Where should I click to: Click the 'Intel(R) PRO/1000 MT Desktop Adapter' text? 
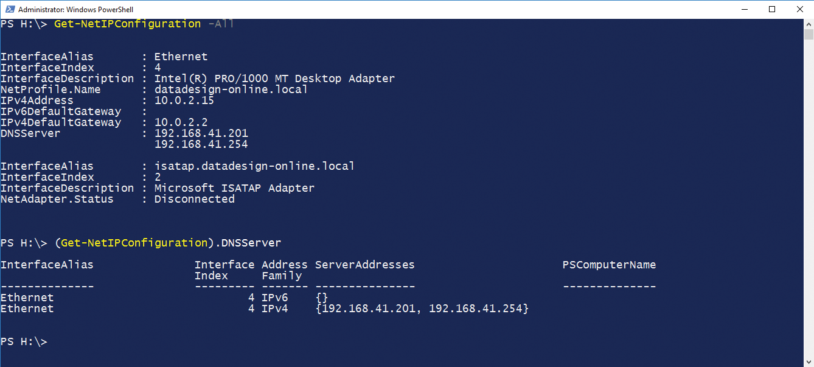coord(274,79)
